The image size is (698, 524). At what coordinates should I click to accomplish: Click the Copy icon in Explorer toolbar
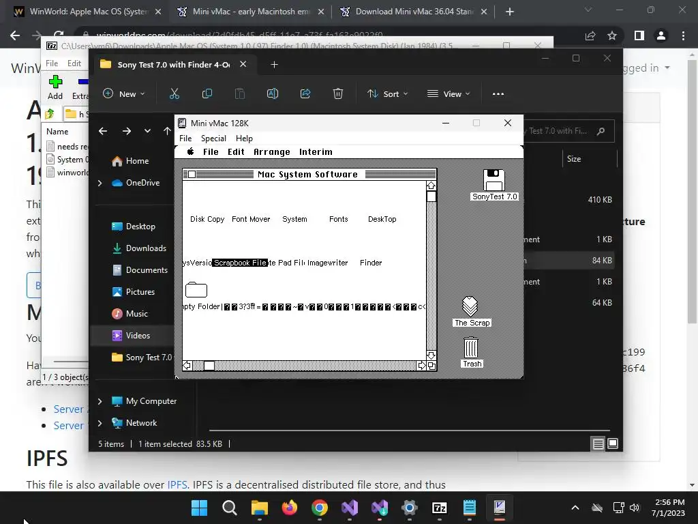207,93
